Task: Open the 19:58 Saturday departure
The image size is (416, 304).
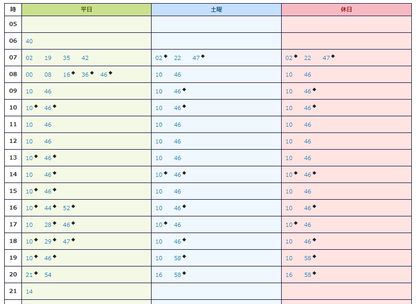Action: point(178,259)
